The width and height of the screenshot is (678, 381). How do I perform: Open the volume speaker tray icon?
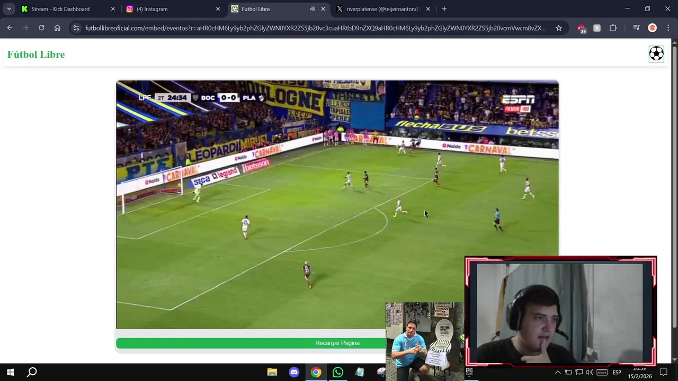point(590,373)
